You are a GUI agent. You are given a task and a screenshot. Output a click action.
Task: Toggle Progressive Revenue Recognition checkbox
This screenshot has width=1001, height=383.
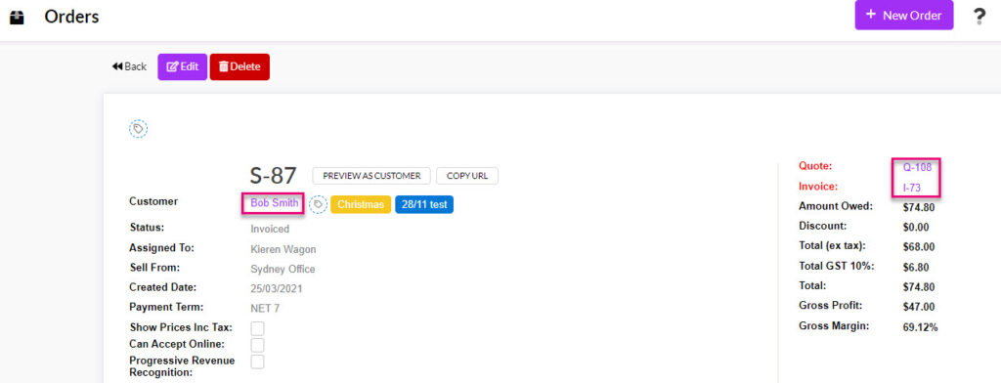click(x=257, y=362)
